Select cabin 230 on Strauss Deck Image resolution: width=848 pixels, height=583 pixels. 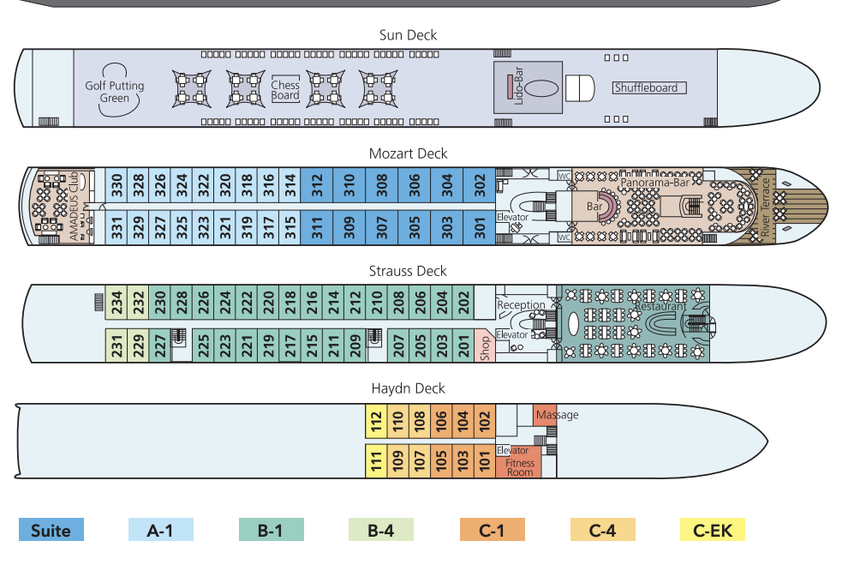(x=159, y=303)
